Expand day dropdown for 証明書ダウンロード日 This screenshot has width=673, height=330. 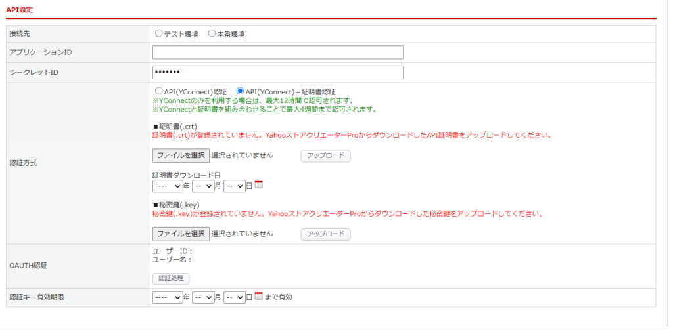pos(235,186)
